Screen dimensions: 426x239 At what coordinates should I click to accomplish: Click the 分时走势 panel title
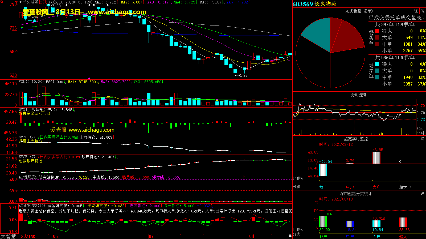[x=359, y=95]
